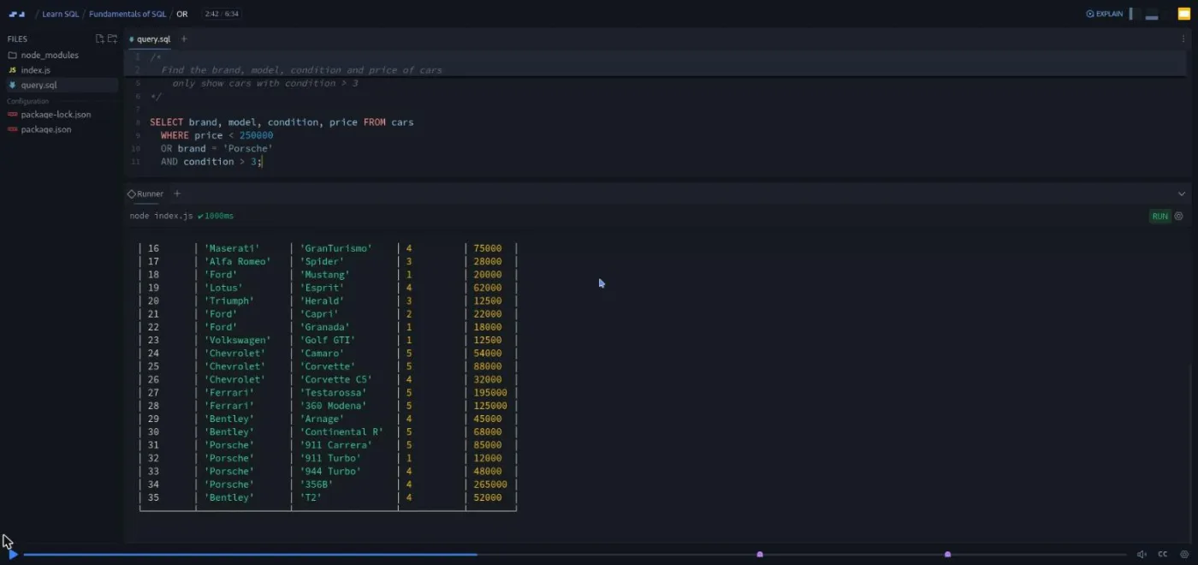Click '360 Modena' cell in row 28
1198x565 pixels.
coord(333,406)
